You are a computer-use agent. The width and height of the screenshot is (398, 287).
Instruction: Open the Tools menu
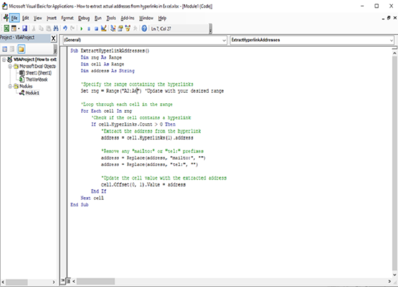pyautogui.click(x=111, y=18)
